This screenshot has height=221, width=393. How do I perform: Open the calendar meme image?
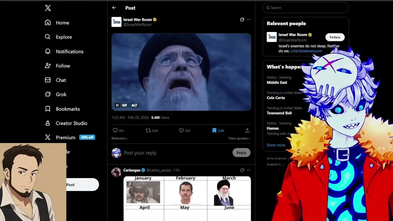tap(187, 199)
